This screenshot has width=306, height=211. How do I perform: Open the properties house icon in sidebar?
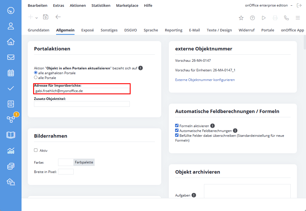click(11, 42)
